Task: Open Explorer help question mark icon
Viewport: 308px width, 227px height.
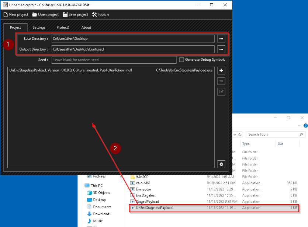Action: tap(306, 126)
